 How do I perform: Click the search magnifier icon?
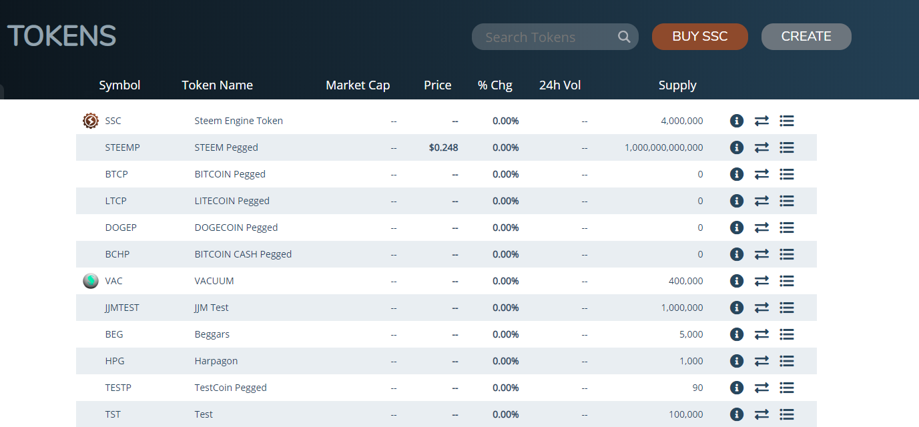(x=624, y=37)
